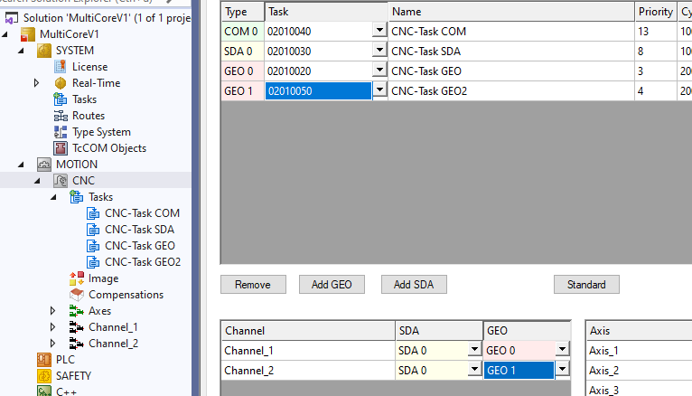Click the Compensations icon

[x=77, y=295]
